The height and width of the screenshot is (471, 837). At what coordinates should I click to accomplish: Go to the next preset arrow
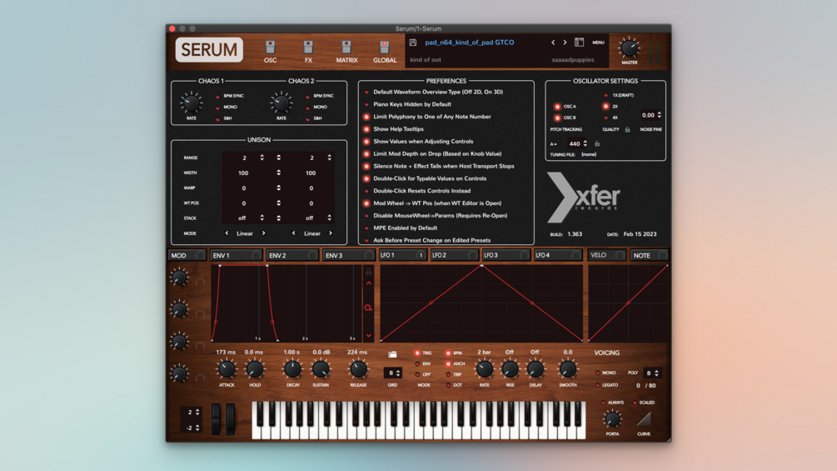point(565,43)
